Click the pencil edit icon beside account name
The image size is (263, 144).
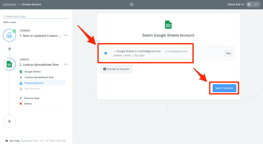point(115,51)
